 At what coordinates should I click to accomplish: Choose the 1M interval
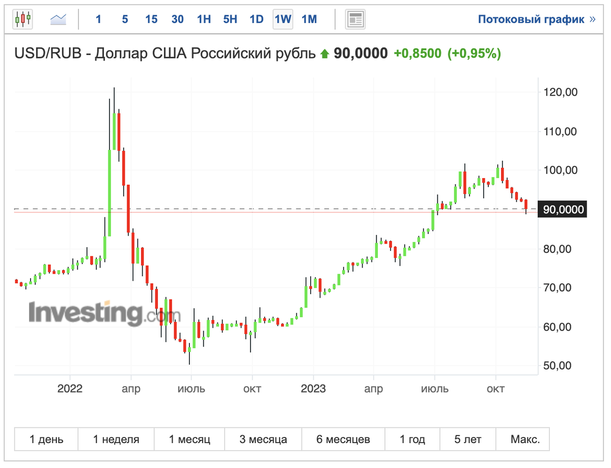click(x=309, y=19)
